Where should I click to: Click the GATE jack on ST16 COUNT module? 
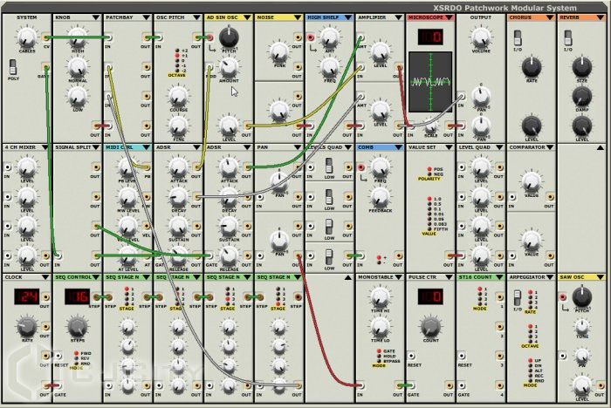[462, 385]
